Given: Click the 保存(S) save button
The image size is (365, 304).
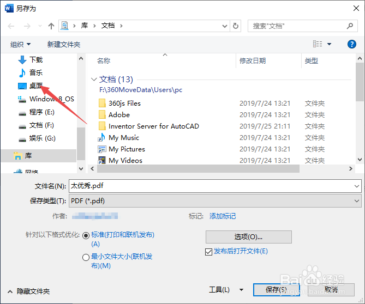Looking at the screenshot, I should tap(276, 290).
